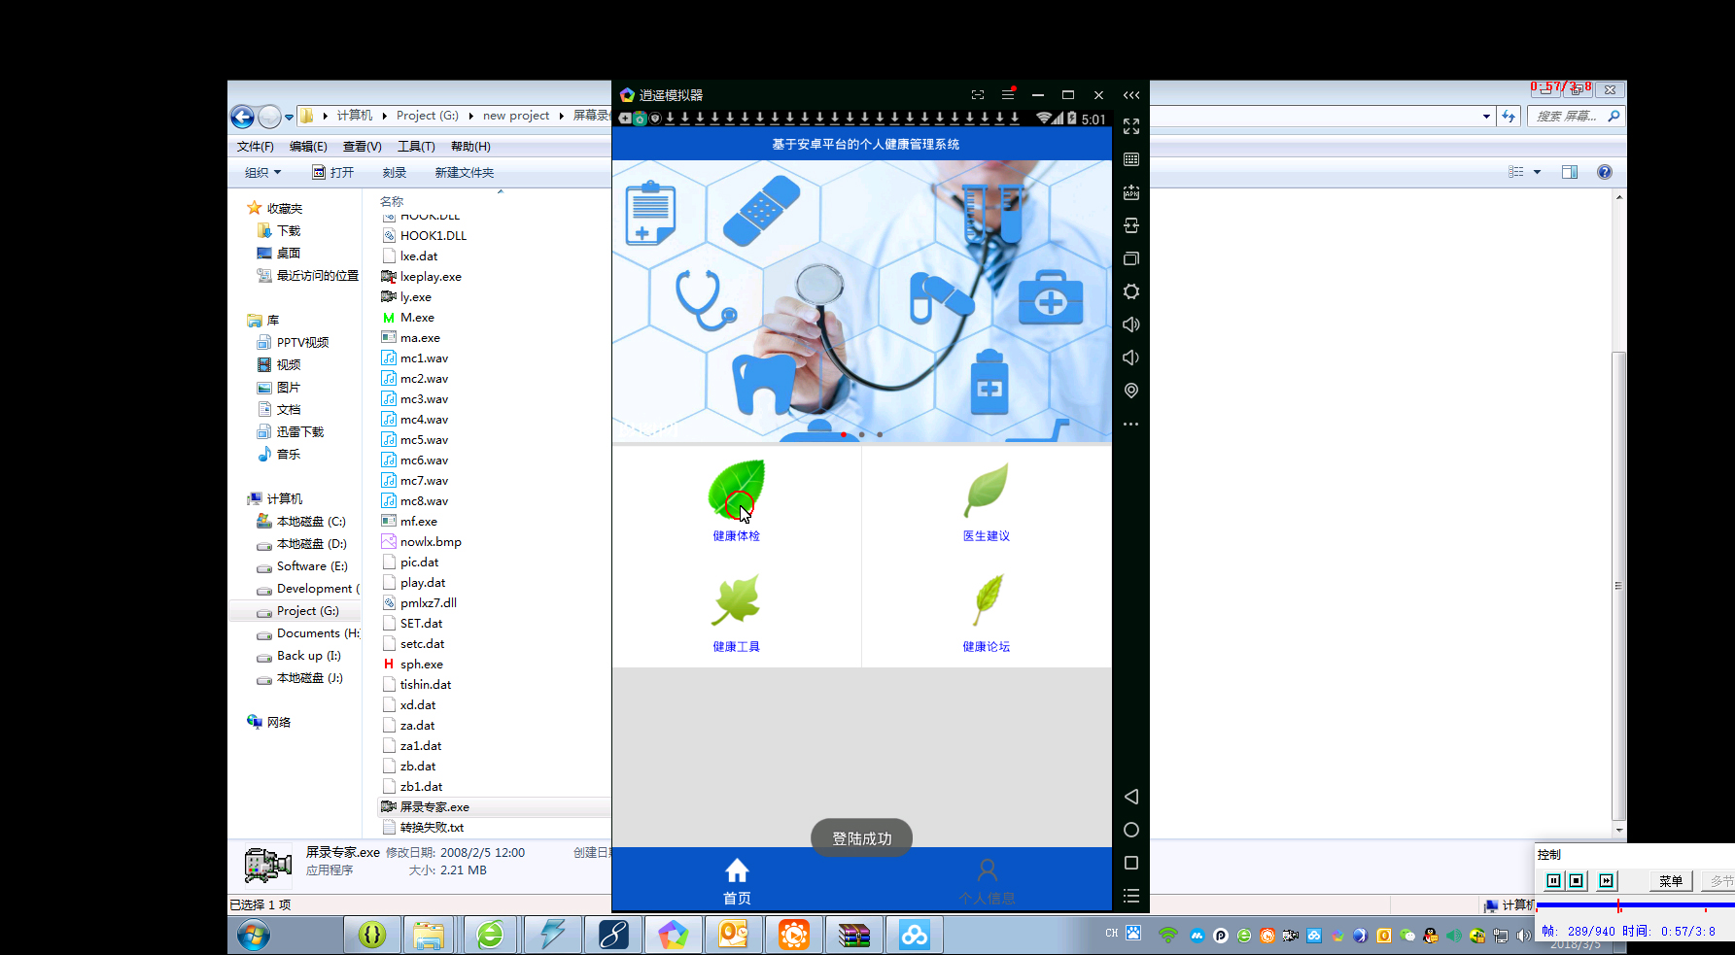Screen dimensions: 1735x955
Task: Open 查看(V) menu in Explorer
Action: pyautogui.click(x=363, y=147)
